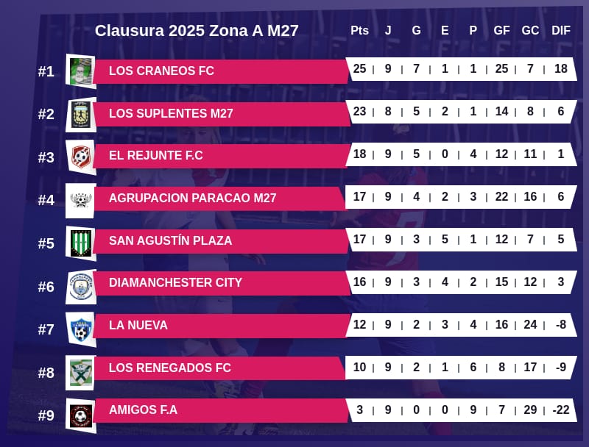Click the Agrupacion Paracao M27 emblem
589x447 pixels.
(81, 200)
